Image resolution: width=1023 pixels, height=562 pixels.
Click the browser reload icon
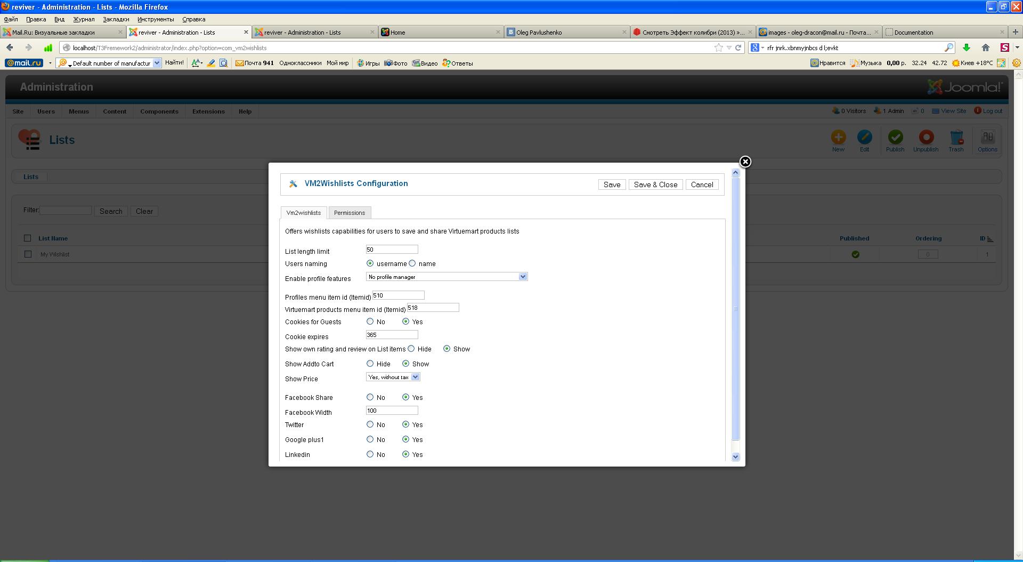click(738, 47)
